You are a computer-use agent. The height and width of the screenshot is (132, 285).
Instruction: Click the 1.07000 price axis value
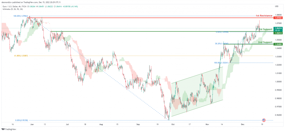coord(278,23)
